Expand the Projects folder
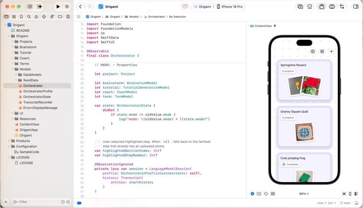363x208 pixels. tap(12, 42)
